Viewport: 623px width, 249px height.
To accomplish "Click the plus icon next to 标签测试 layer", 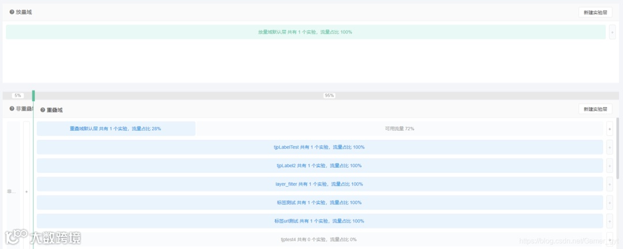I will click(610, 202).
